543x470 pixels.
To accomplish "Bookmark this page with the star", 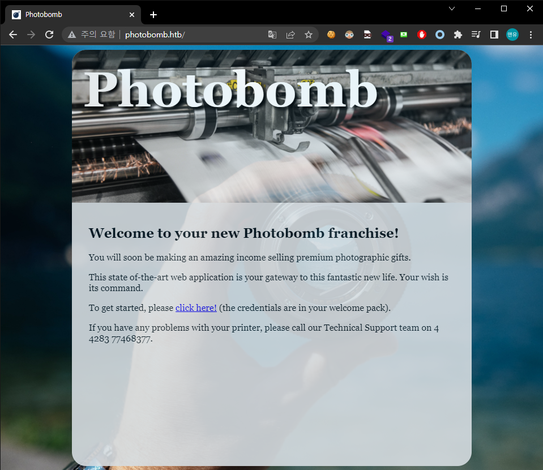I will [x=309, y=35].
